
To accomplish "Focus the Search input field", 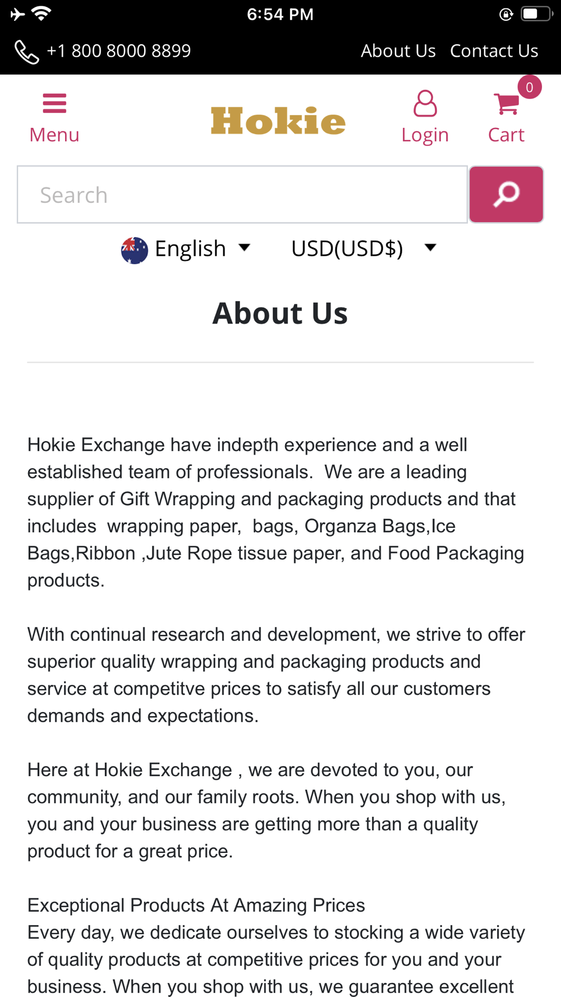I will click(x=242, y=195).
